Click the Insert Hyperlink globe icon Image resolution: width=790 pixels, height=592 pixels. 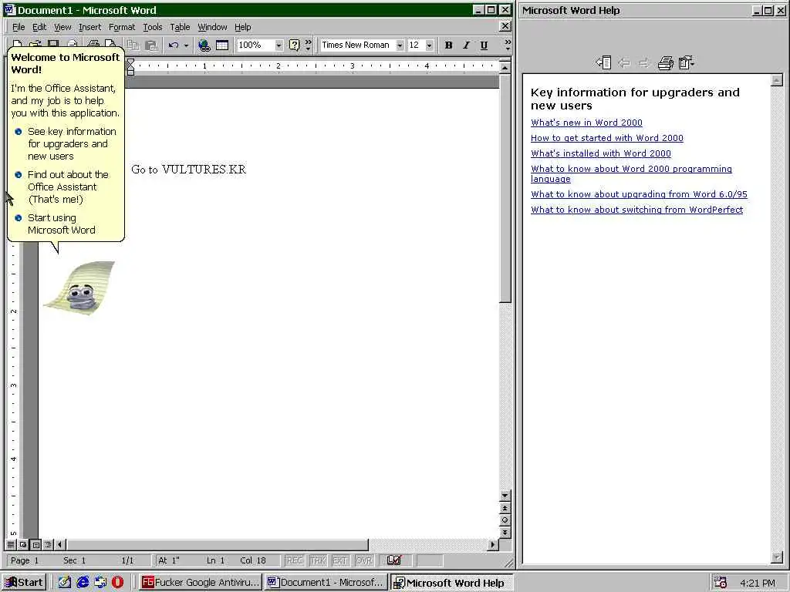click(204, 45)
